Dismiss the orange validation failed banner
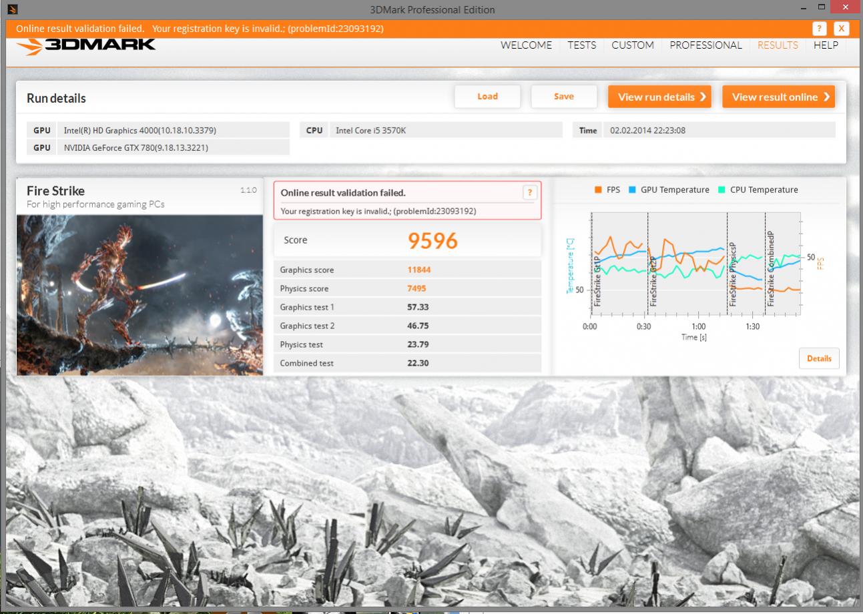 (x=841, y=29)
